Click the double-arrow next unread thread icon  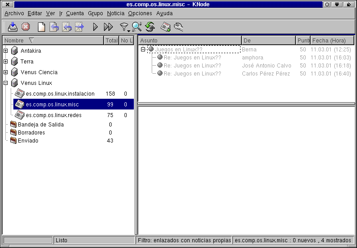click(108, 27)
